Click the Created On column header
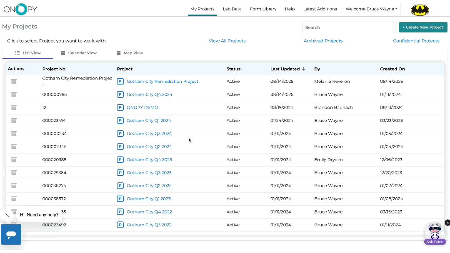The image size is (450, 253). 392,69
